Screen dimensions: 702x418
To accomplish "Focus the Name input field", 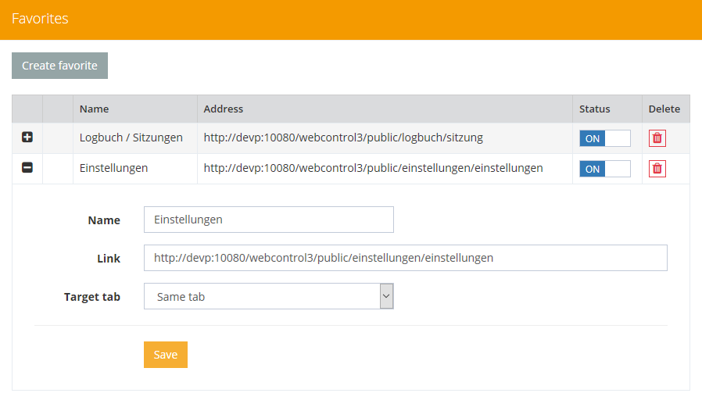I will coord(268,220).
